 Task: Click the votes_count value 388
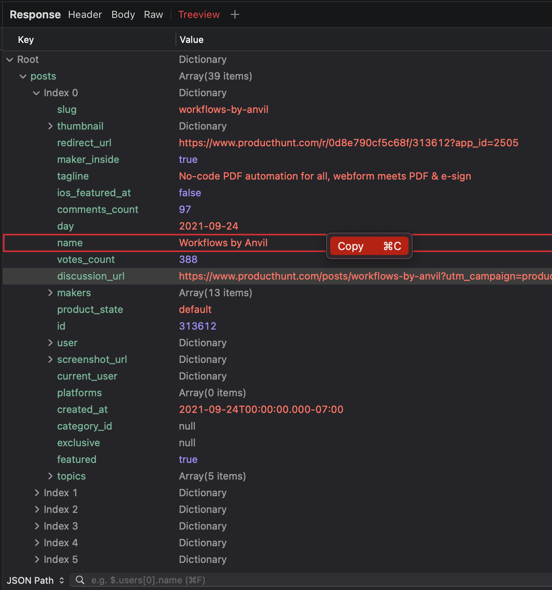tap(188, 260)
